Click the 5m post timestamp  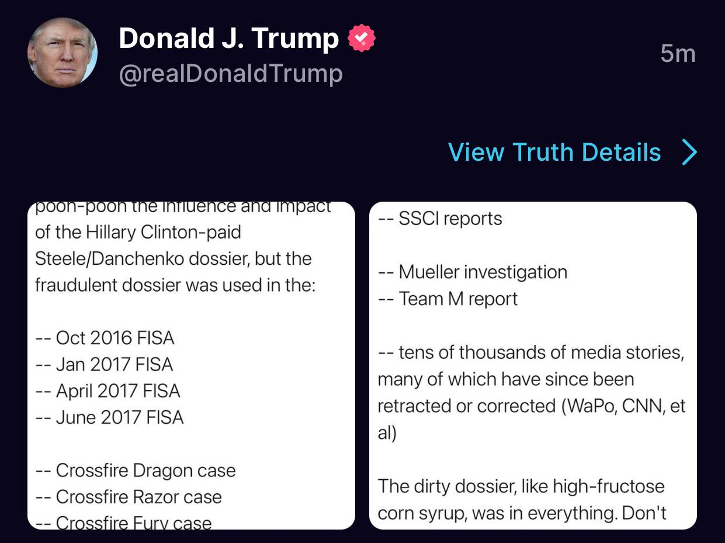coord(678,54)
